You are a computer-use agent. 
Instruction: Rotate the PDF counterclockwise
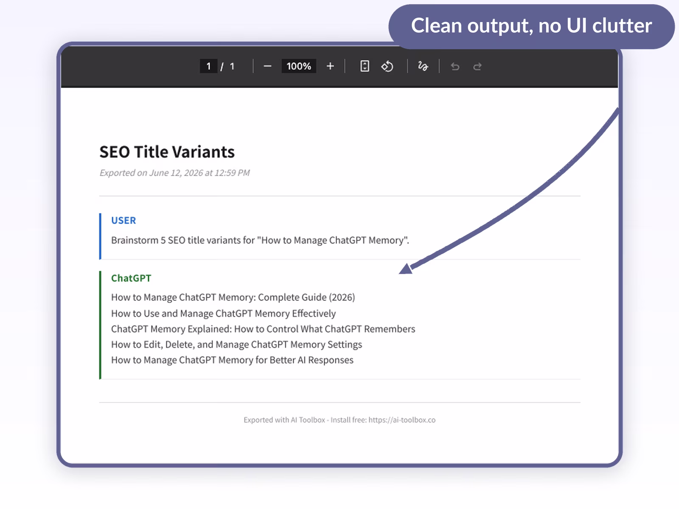click(x=387, y=67)
